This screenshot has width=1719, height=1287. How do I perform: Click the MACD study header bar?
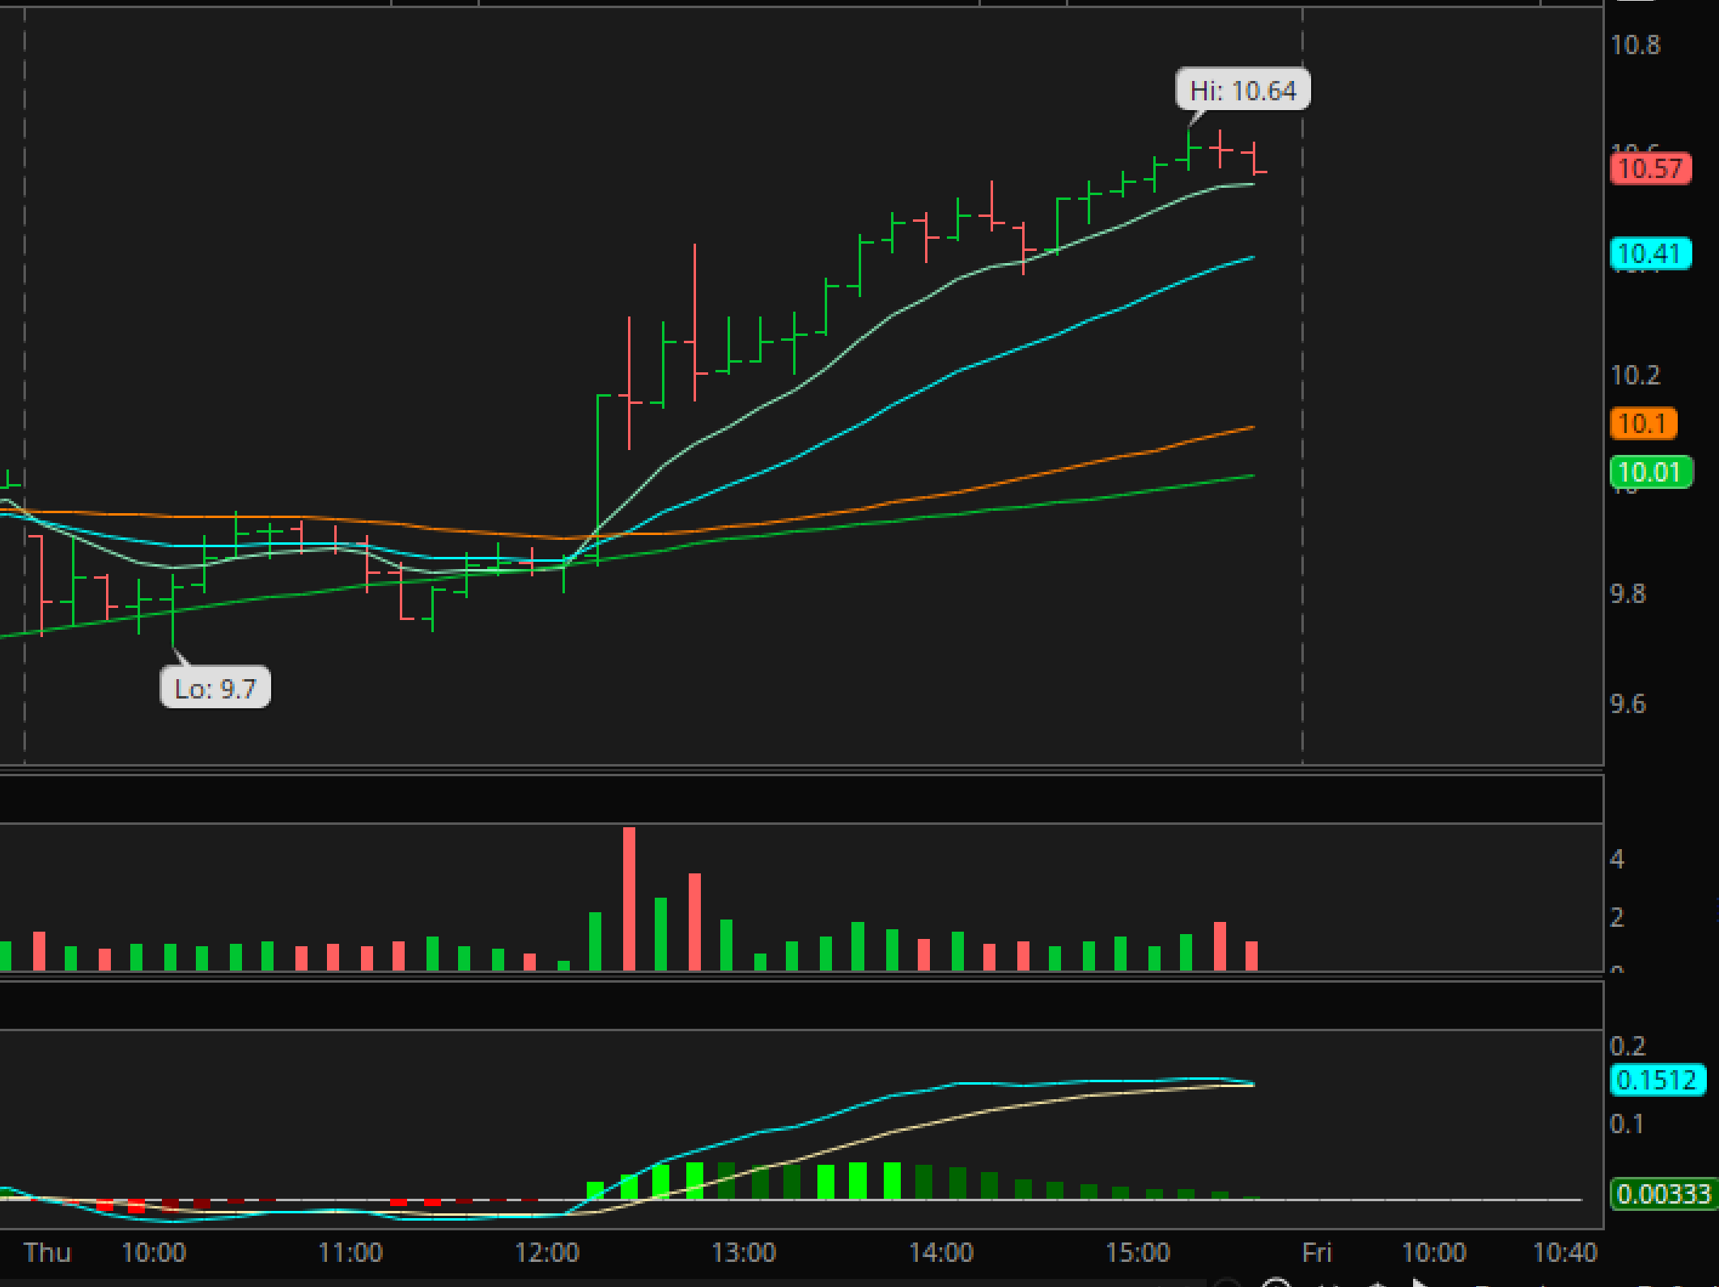801,1005
